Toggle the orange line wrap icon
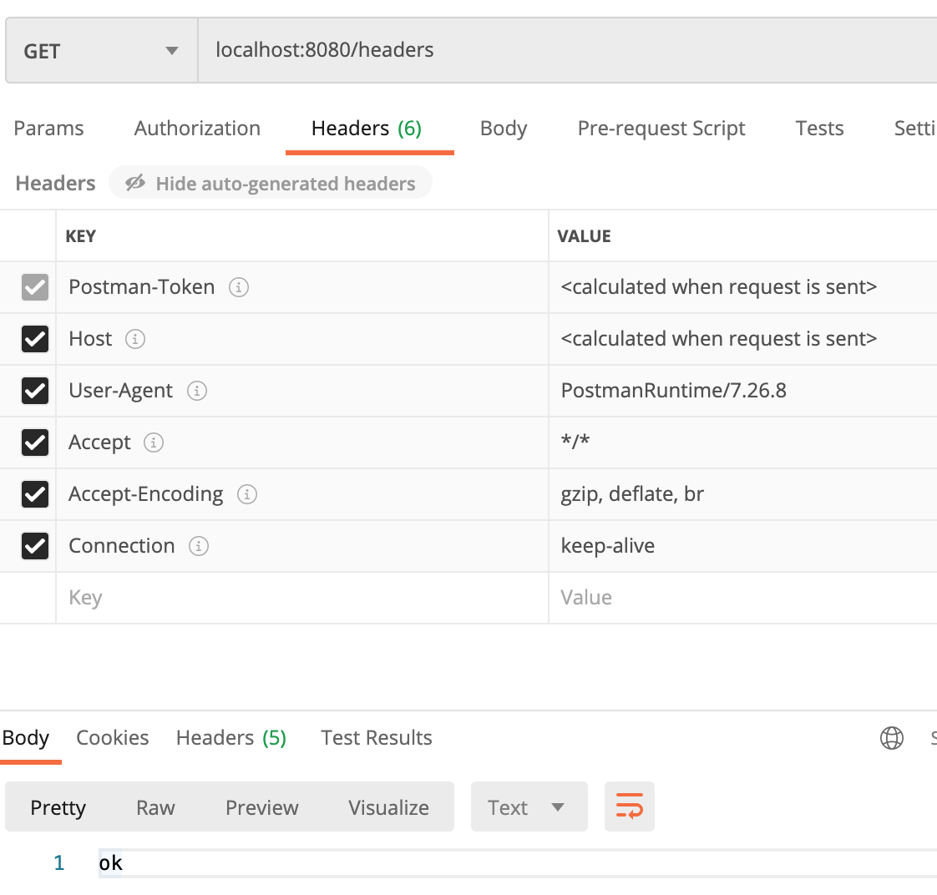Viewport: 937px width, 895px height. click(629, 807)
